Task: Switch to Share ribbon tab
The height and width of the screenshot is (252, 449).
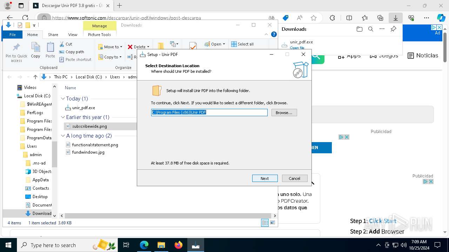Action: pos(53,35)
